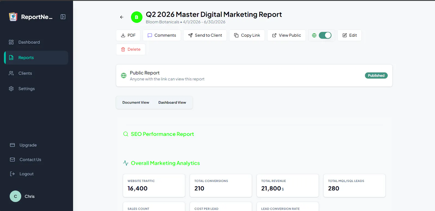Click the Cost Per Lead card label
This screenshot has width=435, height=211.
[206, 209]
